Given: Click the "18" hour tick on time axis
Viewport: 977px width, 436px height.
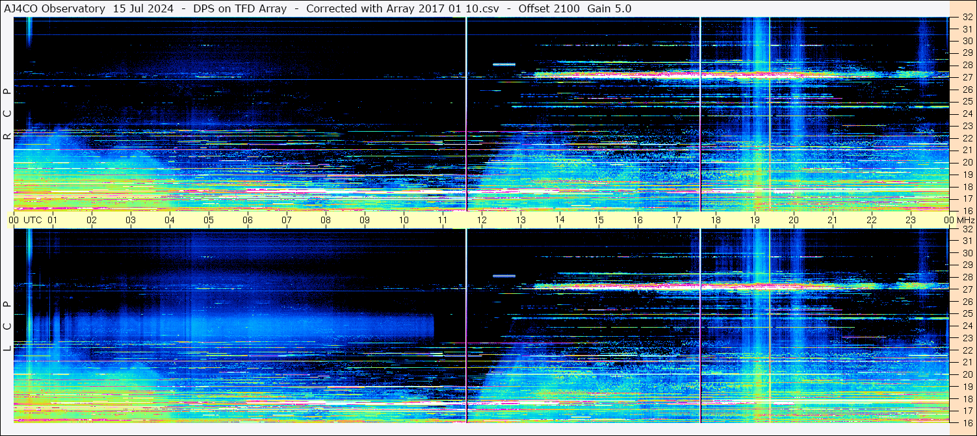Looking at the screenshot, I should [716, 220].
